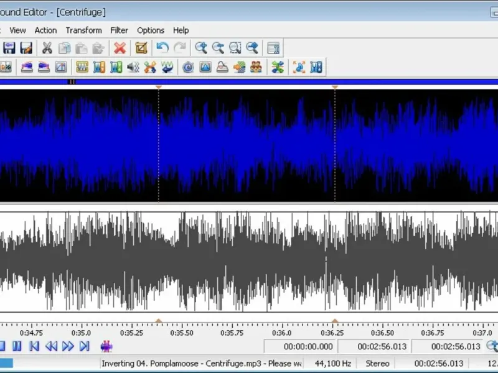Click the blue overview bar above waveform
This screenshot has width=498, height=373.
[249, 81]
